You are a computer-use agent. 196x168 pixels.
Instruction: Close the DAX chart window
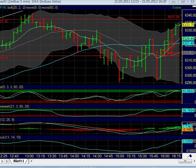click(193, 2)
